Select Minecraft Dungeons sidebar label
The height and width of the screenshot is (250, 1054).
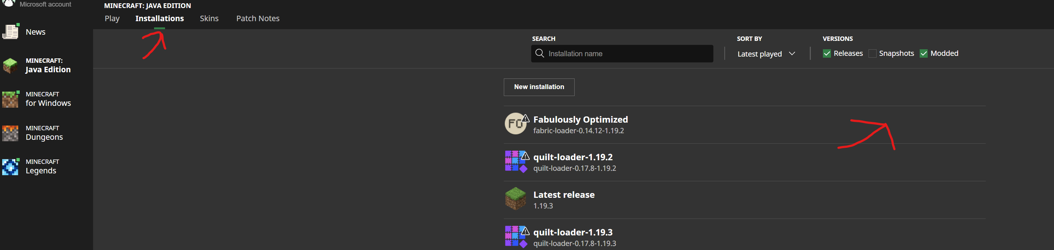pos(44,133)
